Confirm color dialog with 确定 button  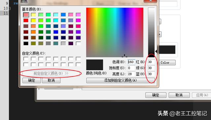pyautogui.click(x=32, y=80)
